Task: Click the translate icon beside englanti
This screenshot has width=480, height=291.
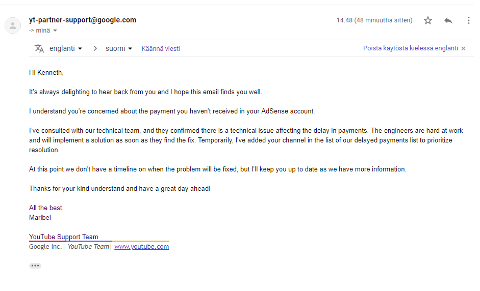Action: 39,48
